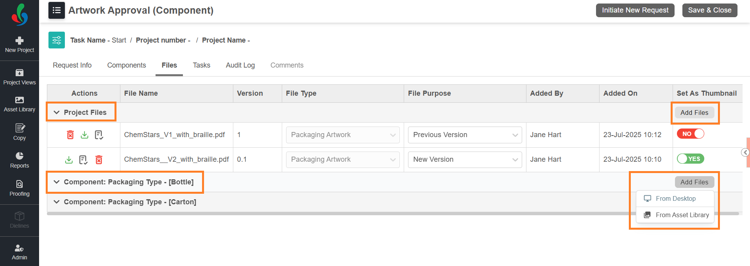
Task: Open New Version file purpose dropdown
Action: [x=465, y=159]
